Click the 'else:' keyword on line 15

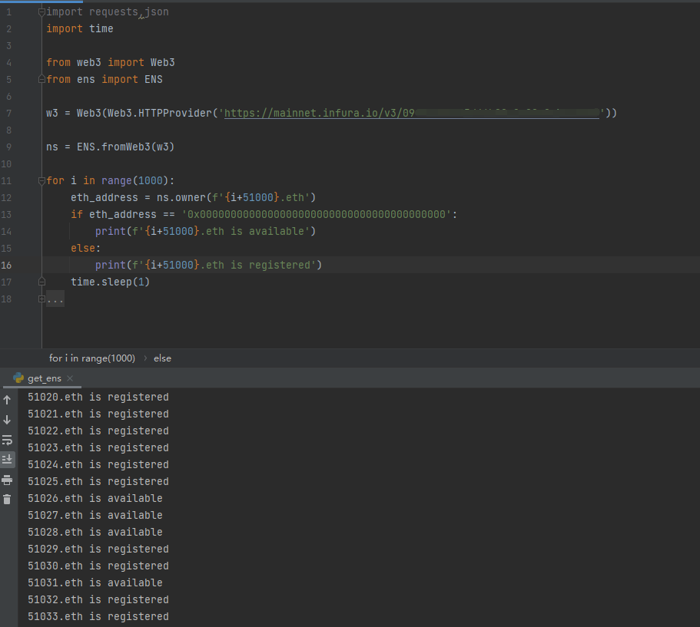[x=86, y=249]
